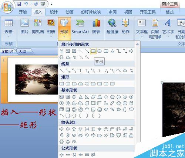Insert a chart with 图表
This screenshot has height=158, width=185.
click(96, 27)
